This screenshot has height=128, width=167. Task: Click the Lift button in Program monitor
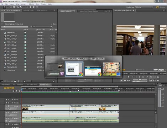tap(151, 81)
